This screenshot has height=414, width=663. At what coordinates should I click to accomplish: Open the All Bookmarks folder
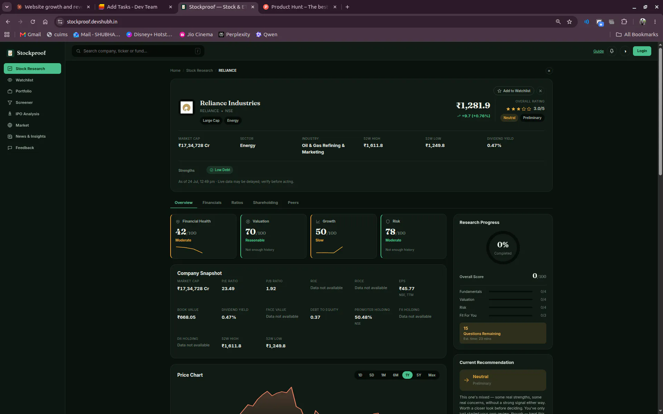(x=637, y=34)
